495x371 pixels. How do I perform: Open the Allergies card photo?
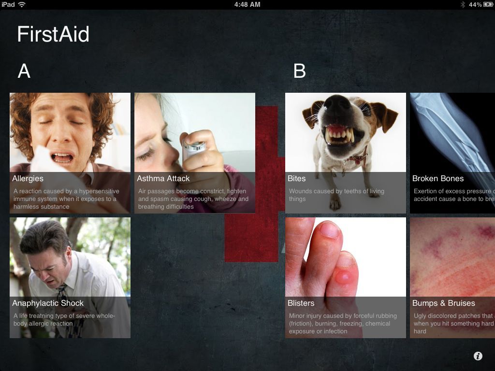click(70, 132)
